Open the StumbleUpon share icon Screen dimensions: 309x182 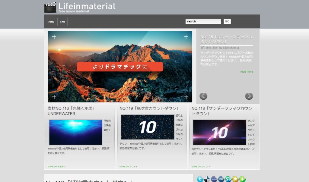pyautogui.click(x=228, y=179)
